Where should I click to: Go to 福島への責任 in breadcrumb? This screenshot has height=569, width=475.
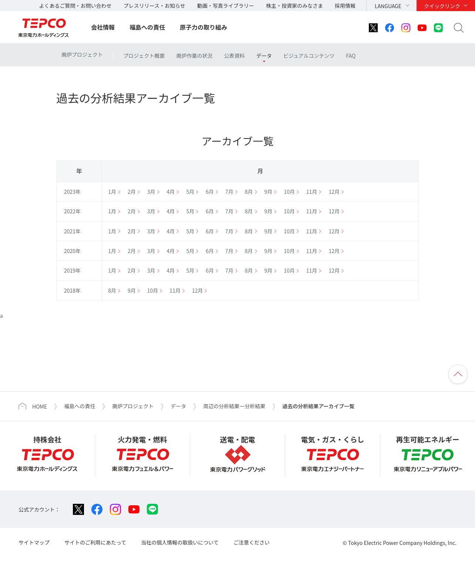click(80, 406)
